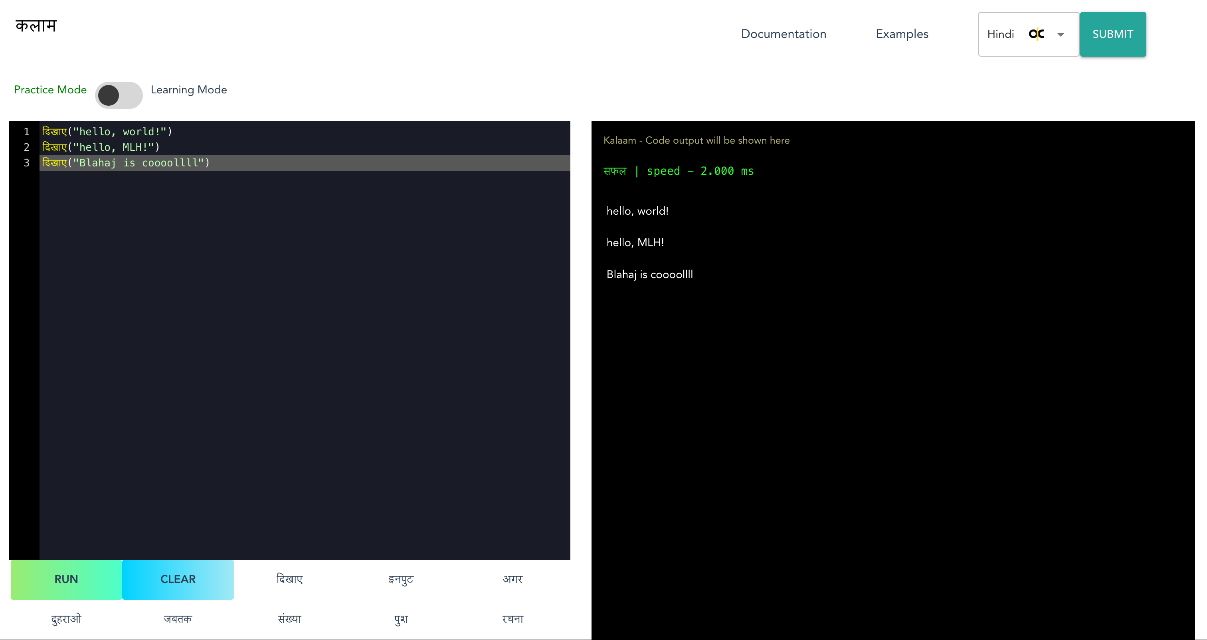Click the Hindi language logo icon
Screen dimensions: 1207x640
coord(1036,34)
